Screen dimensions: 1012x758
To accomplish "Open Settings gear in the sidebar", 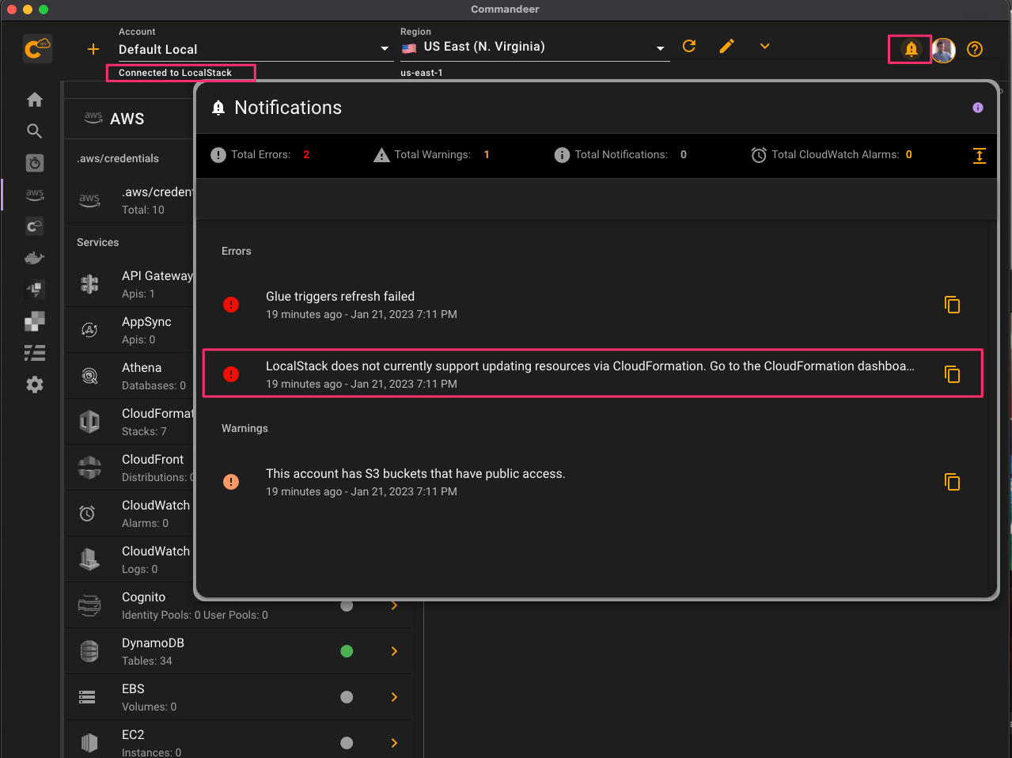I will click(34, 385).
